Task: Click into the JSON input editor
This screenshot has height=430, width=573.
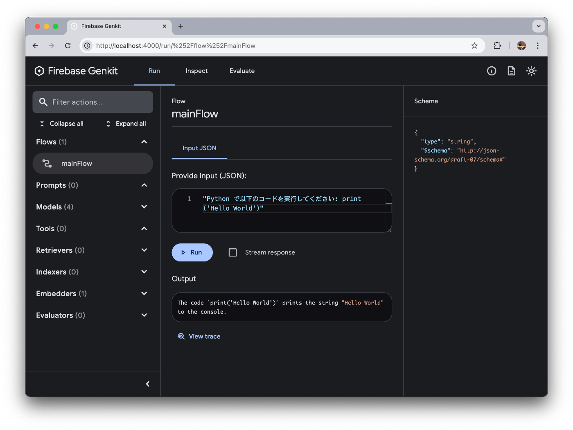Action: pos(282,210)
